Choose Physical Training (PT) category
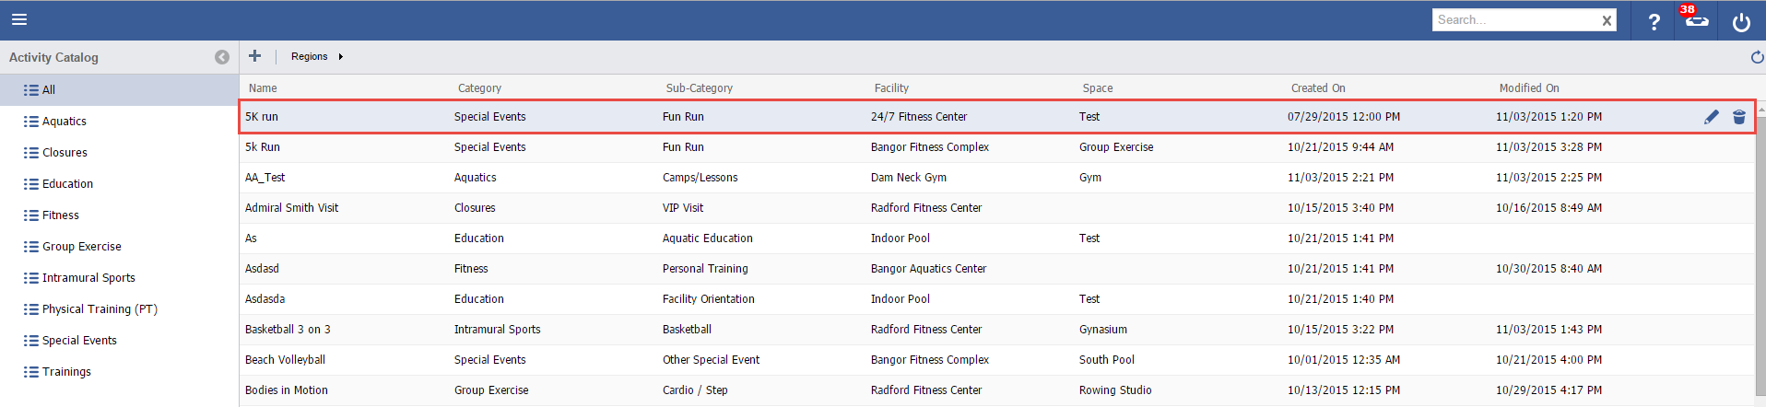This screenshot has height=407, width=1766. pos(100,309)
